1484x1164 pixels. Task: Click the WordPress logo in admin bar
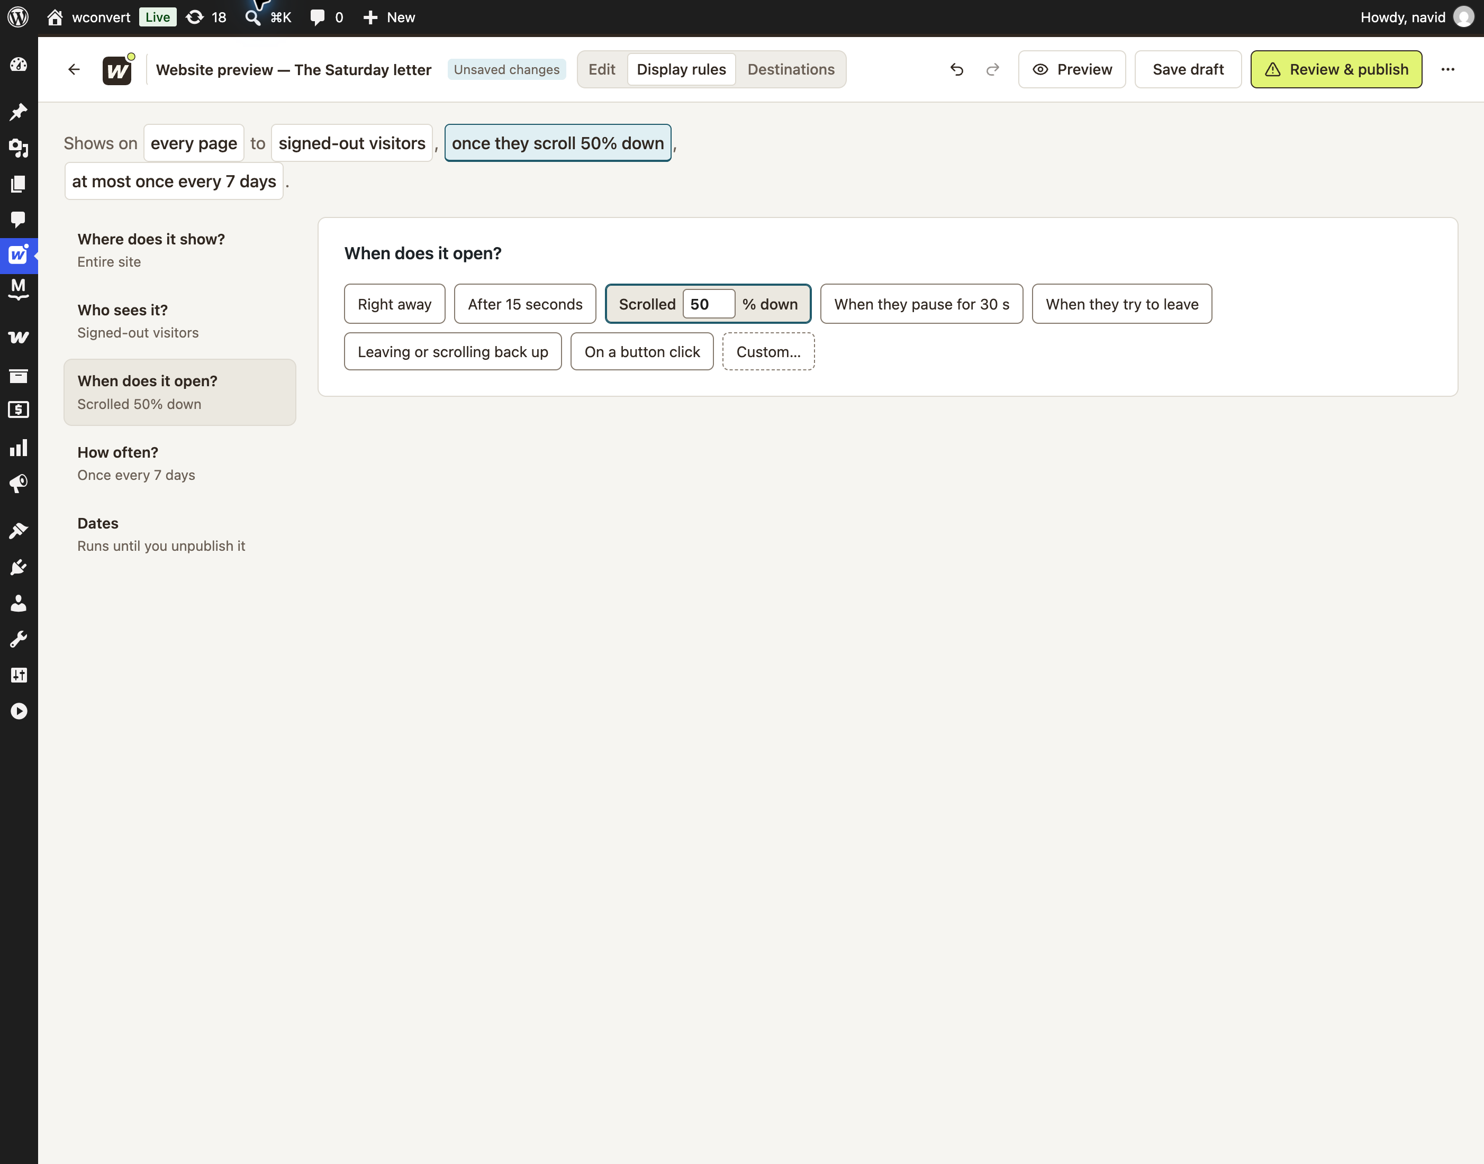coord(19,17)
